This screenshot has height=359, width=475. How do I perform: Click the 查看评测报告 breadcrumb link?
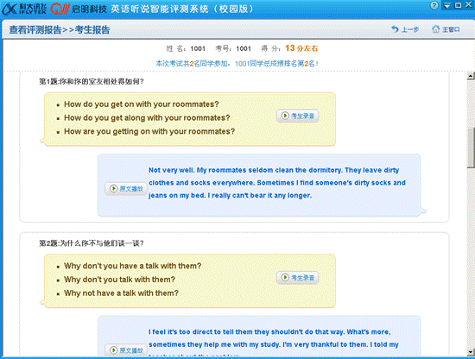click(x=35, y=29)
